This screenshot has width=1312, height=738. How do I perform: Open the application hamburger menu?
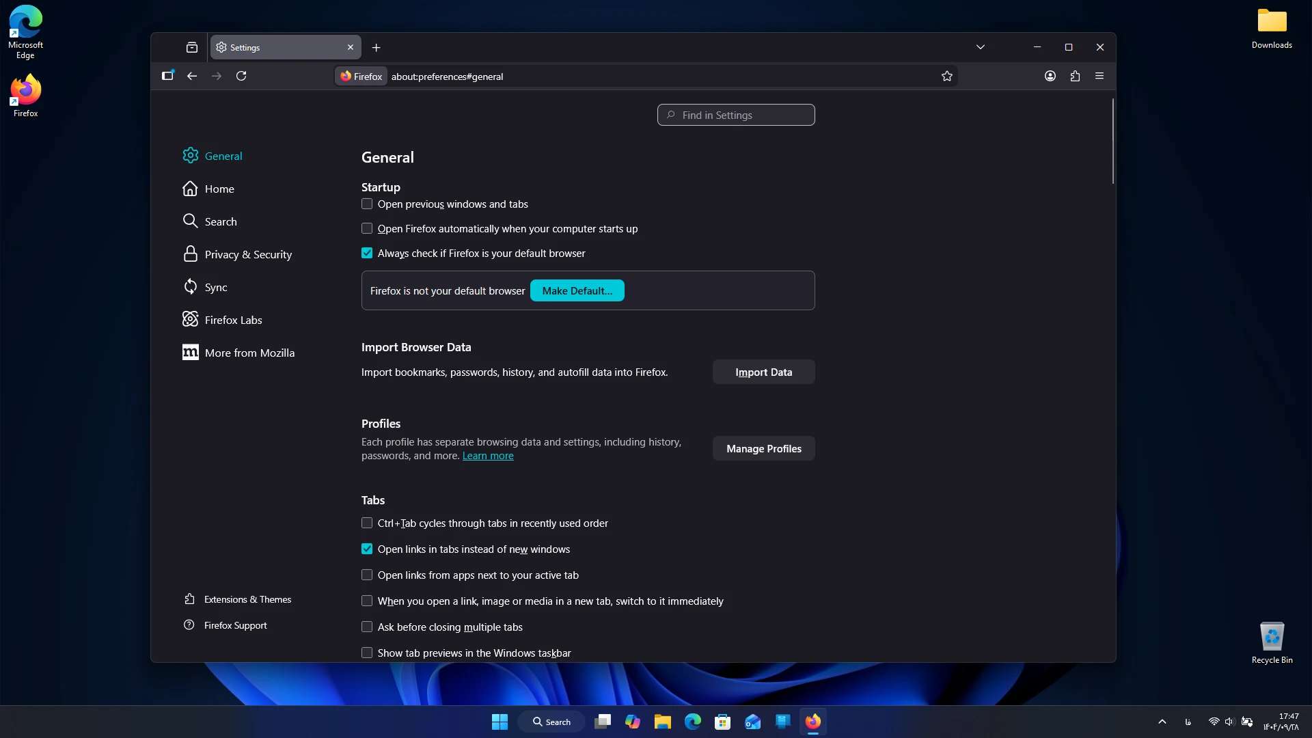click(1099, 76)
